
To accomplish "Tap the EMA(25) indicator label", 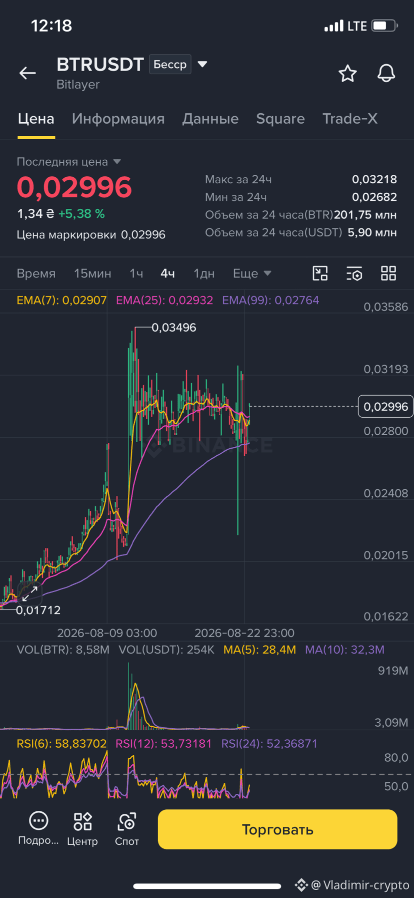I will (x=164, y=301).
